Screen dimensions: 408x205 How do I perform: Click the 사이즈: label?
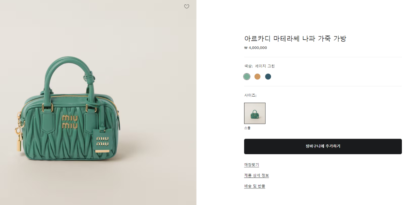pos(250,95)
